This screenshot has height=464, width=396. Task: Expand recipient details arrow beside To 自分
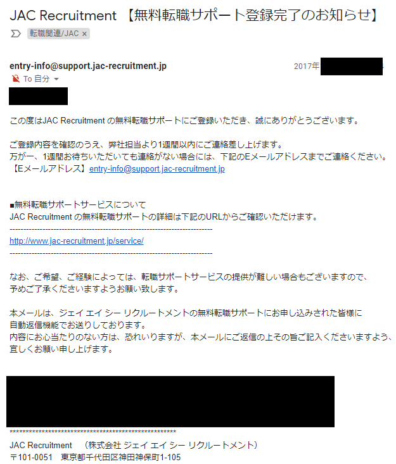click(x=56, y=79)
